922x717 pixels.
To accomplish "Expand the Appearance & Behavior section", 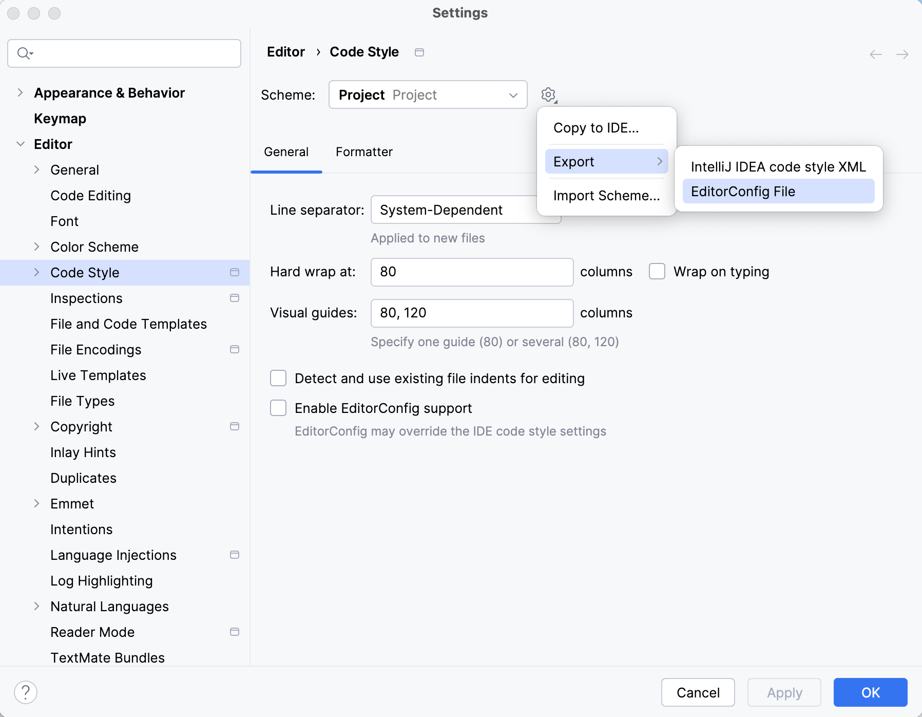I will click(21, 92).
